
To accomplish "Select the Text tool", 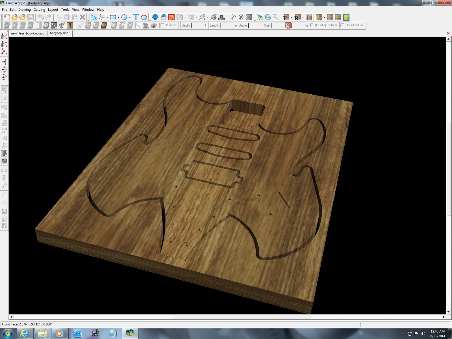I will pos(136,17).
